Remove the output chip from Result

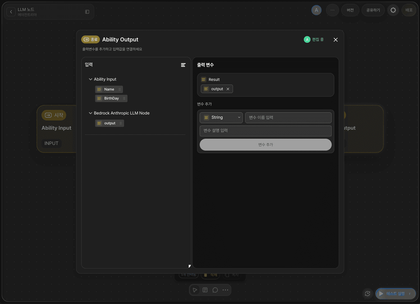pyautogui.click(x=228, y=89)
